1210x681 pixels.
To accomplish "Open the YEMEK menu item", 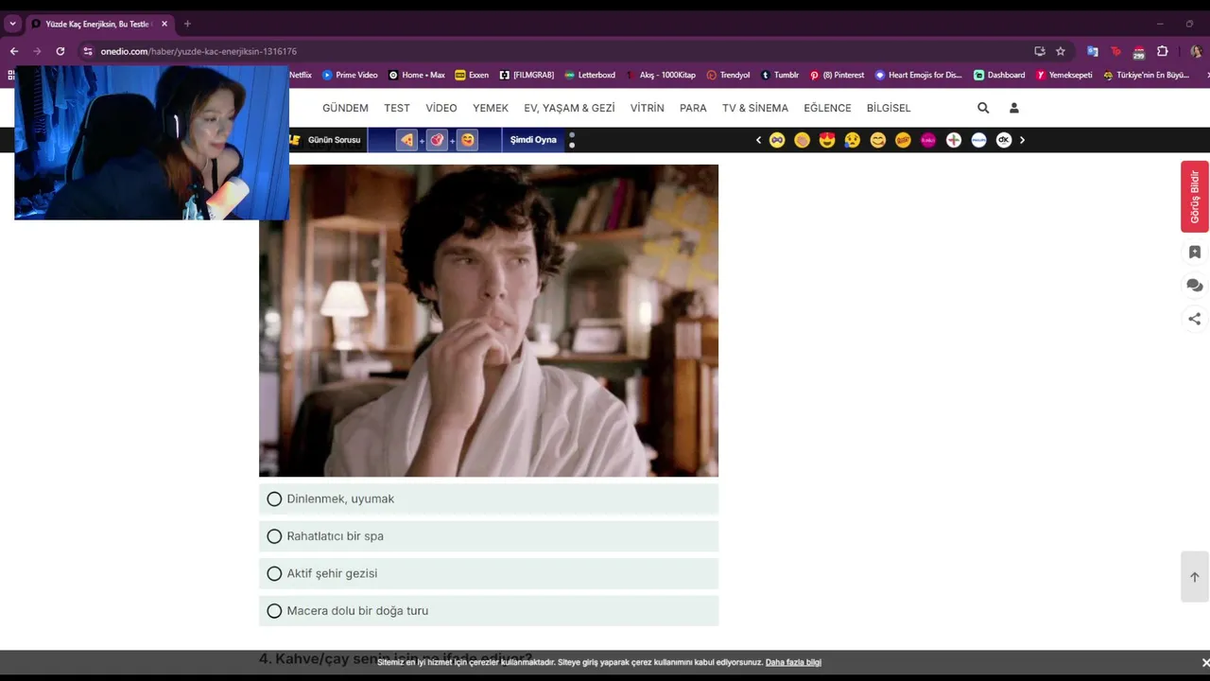I will 491,108.
